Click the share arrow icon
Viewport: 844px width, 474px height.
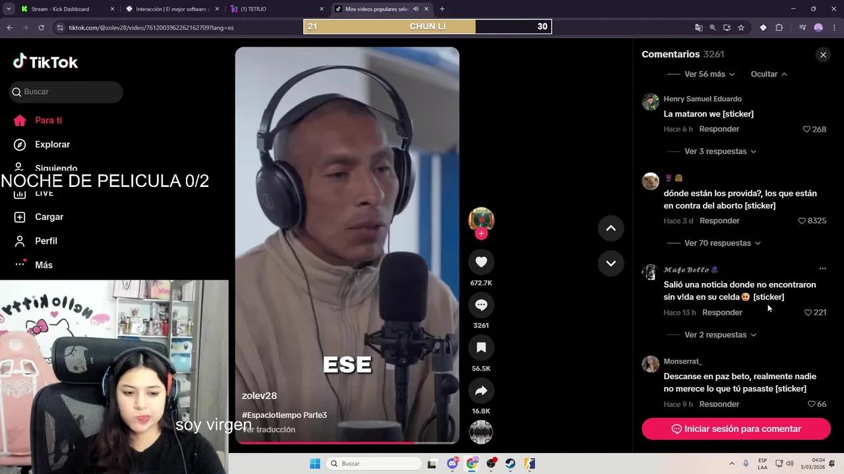[x=481, y=391]
